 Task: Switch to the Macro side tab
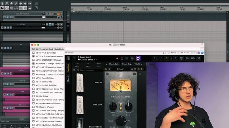click(68, 79)
